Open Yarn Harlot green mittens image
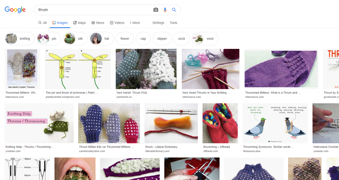339x180 pixels. point(146,69)
